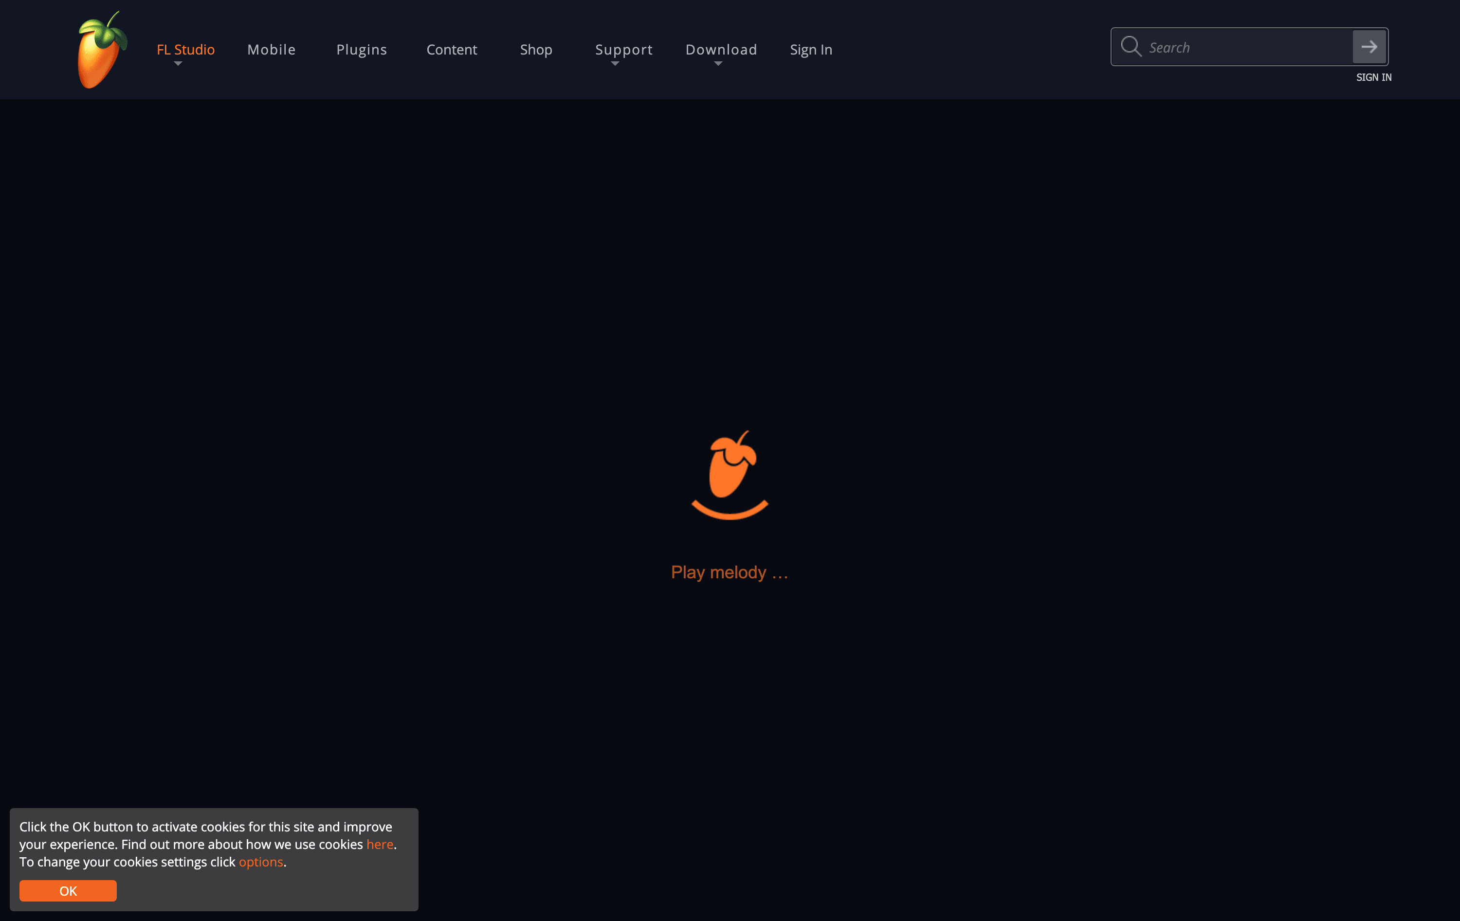Open the Content menu item

452,50
